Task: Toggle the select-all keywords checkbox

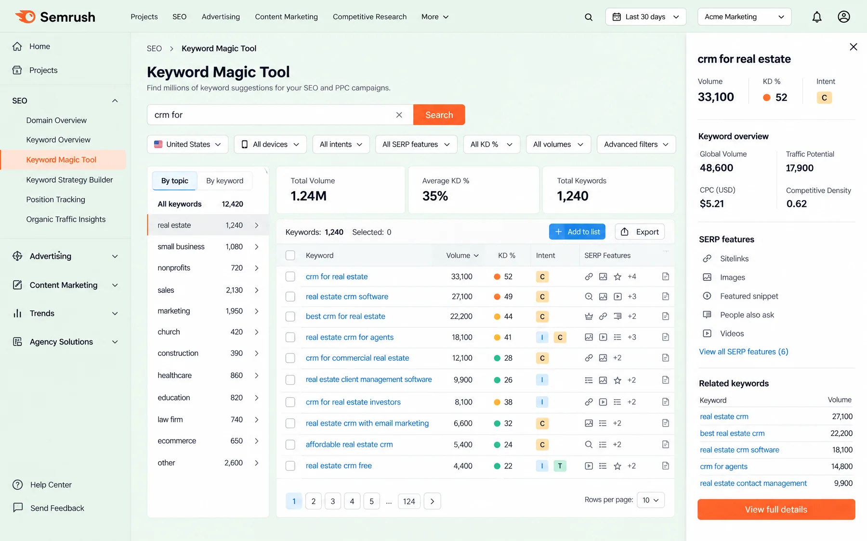Action: pos(290,255)
